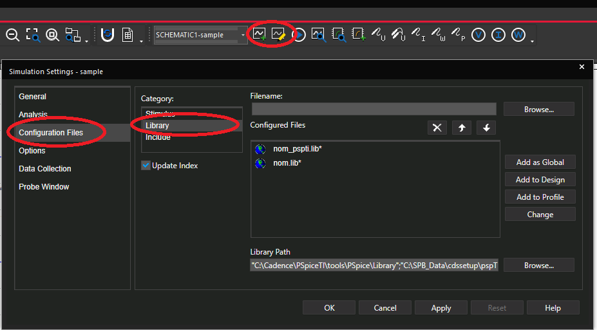The width and height of the screenshot is (597, 330).
Task: Click the Change button
Action: coord(540,215)
